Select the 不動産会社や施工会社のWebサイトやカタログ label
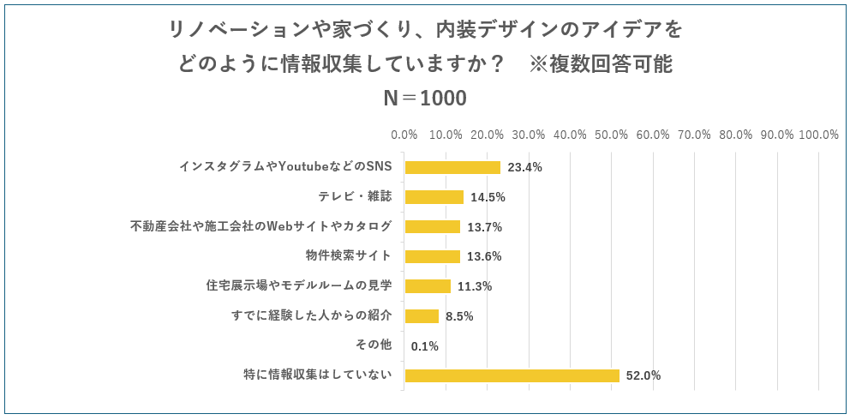This screenshot has width=850, height=420. point(260,226)
